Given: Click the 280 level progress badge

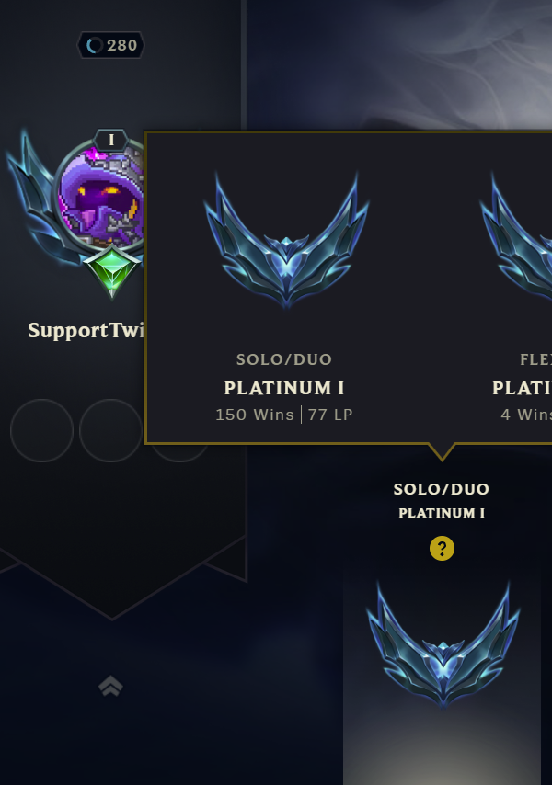Looking at the screenshot, I should pyautogui.click(x=110, y=46).
